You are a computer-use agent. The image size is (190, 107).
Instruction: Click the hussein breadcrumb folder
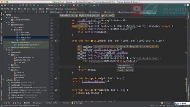[50, 9]
